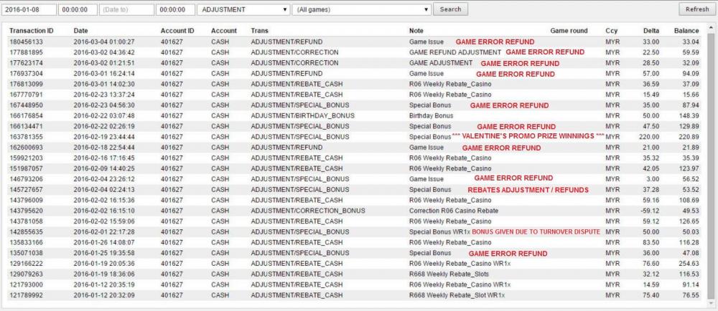Edit the 2016-01-08 start date field
Viewport: 718px width, 311px height.
click(x=29, y=9)
